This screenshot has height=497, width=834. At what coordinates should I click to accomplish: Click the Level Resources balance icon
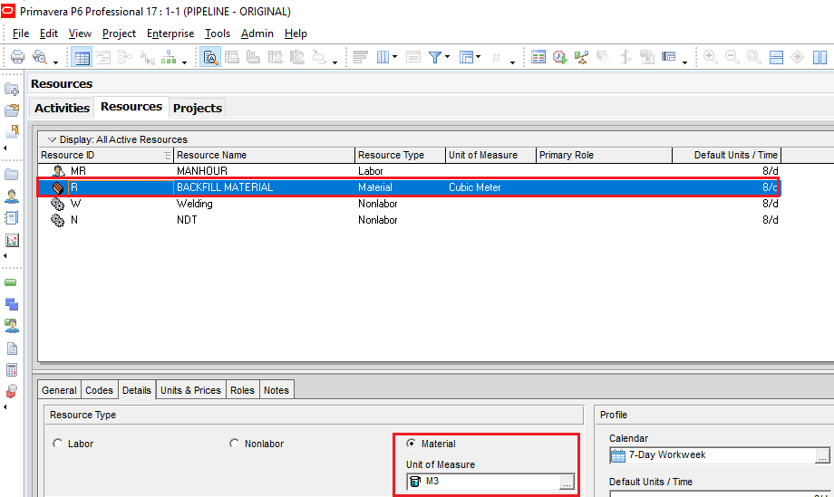(581, 57)
